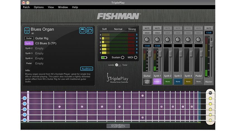
Task: Click the Empty entry beside Synth 2
Action: point(39,48)
